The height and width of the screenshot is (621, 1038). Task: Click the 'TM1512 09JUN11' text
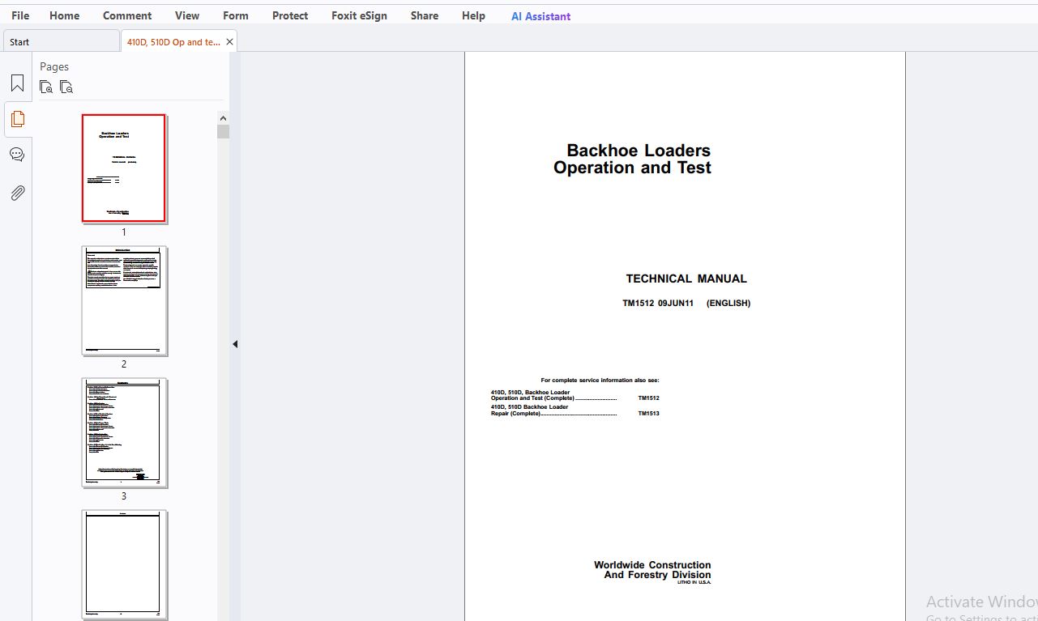pos(658,304)
